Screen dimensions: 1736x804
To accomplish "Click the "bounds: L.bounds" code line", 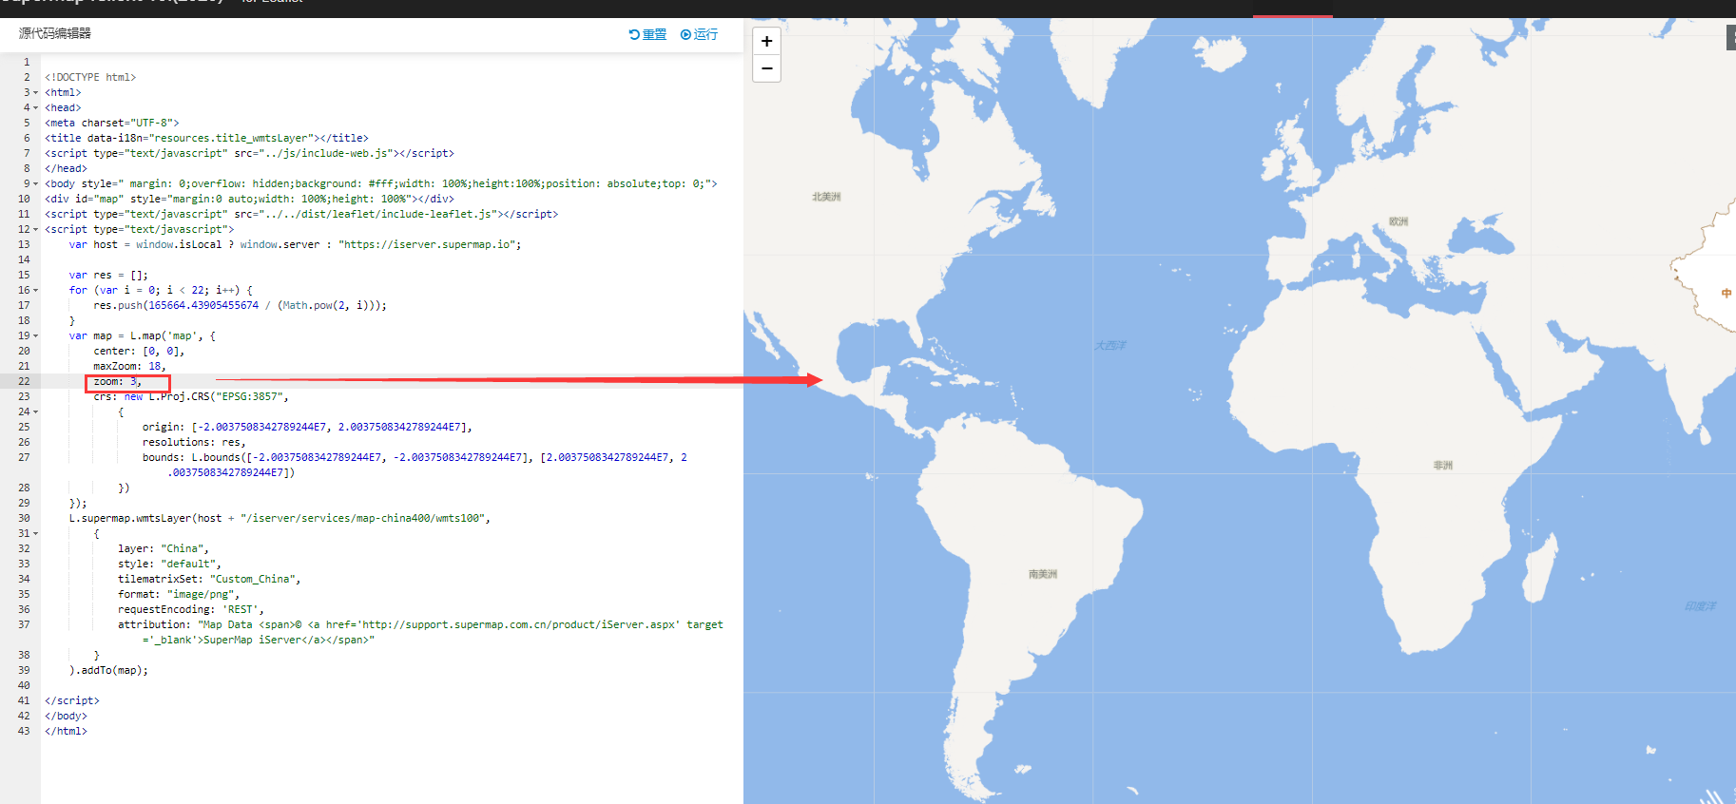I will (x=415, y=465).
